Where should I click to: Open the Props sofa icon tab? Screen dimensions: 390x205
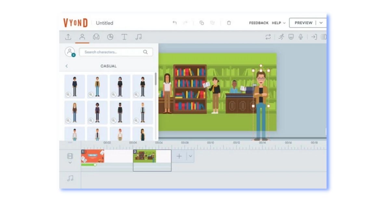[x=96, y=37]
